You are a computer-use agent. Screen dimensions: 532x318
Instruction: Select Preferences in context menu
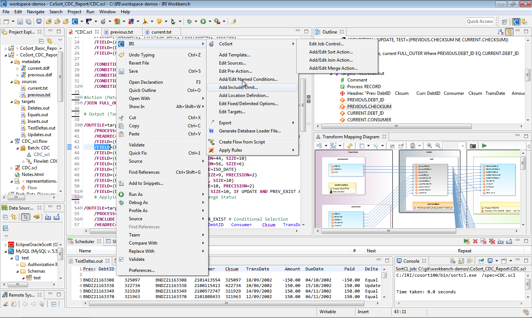click(x=142, y=270)
